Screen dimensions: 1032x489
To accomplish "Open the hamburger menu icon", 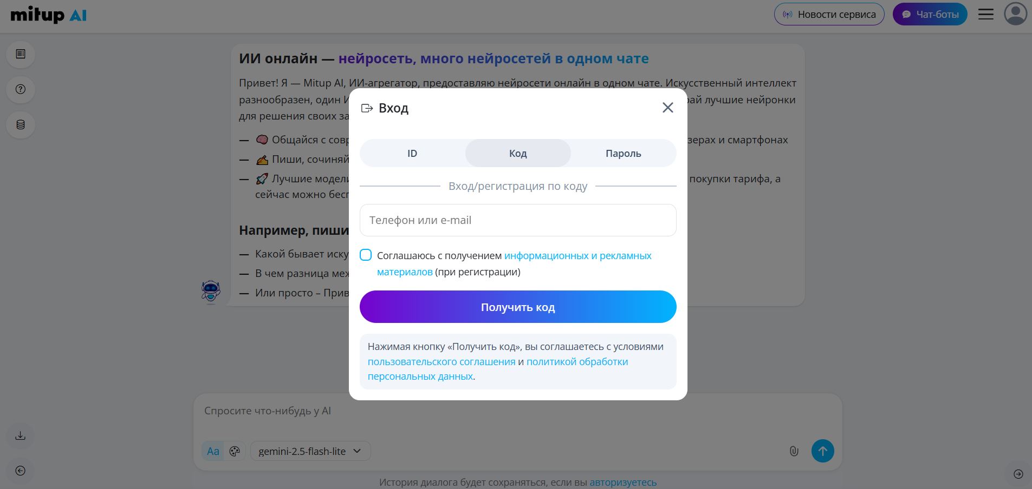I will click(x=985, y=14).
